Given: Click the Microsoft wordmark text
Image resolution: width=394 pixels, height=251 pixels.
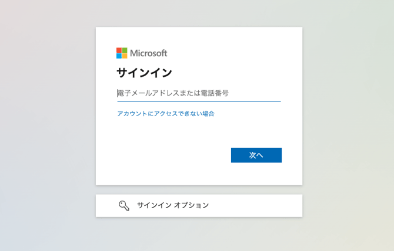Looking at the screenshot, I should point(149,53).
